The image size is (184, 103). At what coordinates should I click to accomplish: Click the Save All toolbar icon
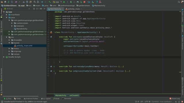[x=5, y=2]
